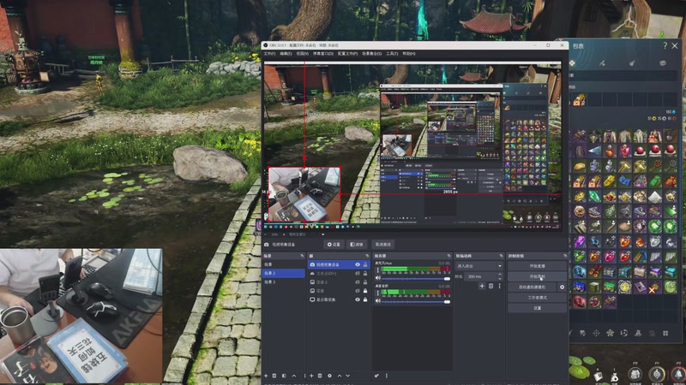Screen dimensions: 686x385
Task: Click the virtual camera settings gear icon
Action: [563, 287]
